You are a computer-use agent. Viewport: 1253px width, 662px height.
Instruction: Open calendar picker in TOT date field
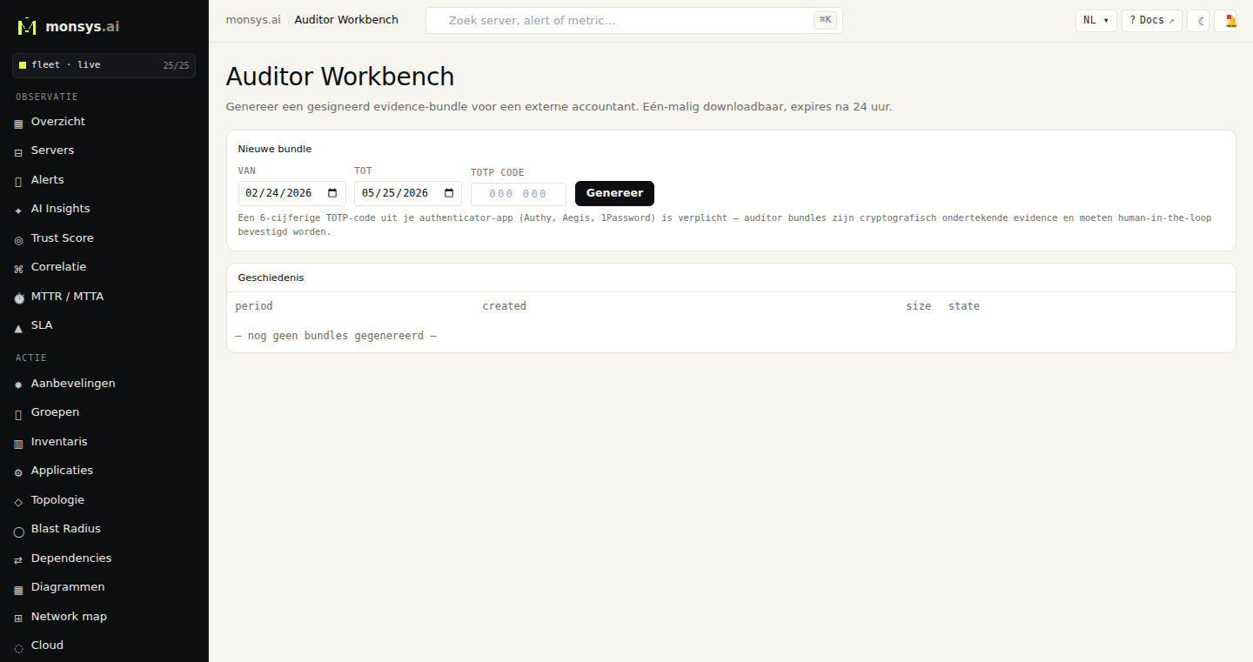click(x=449, y=193)
